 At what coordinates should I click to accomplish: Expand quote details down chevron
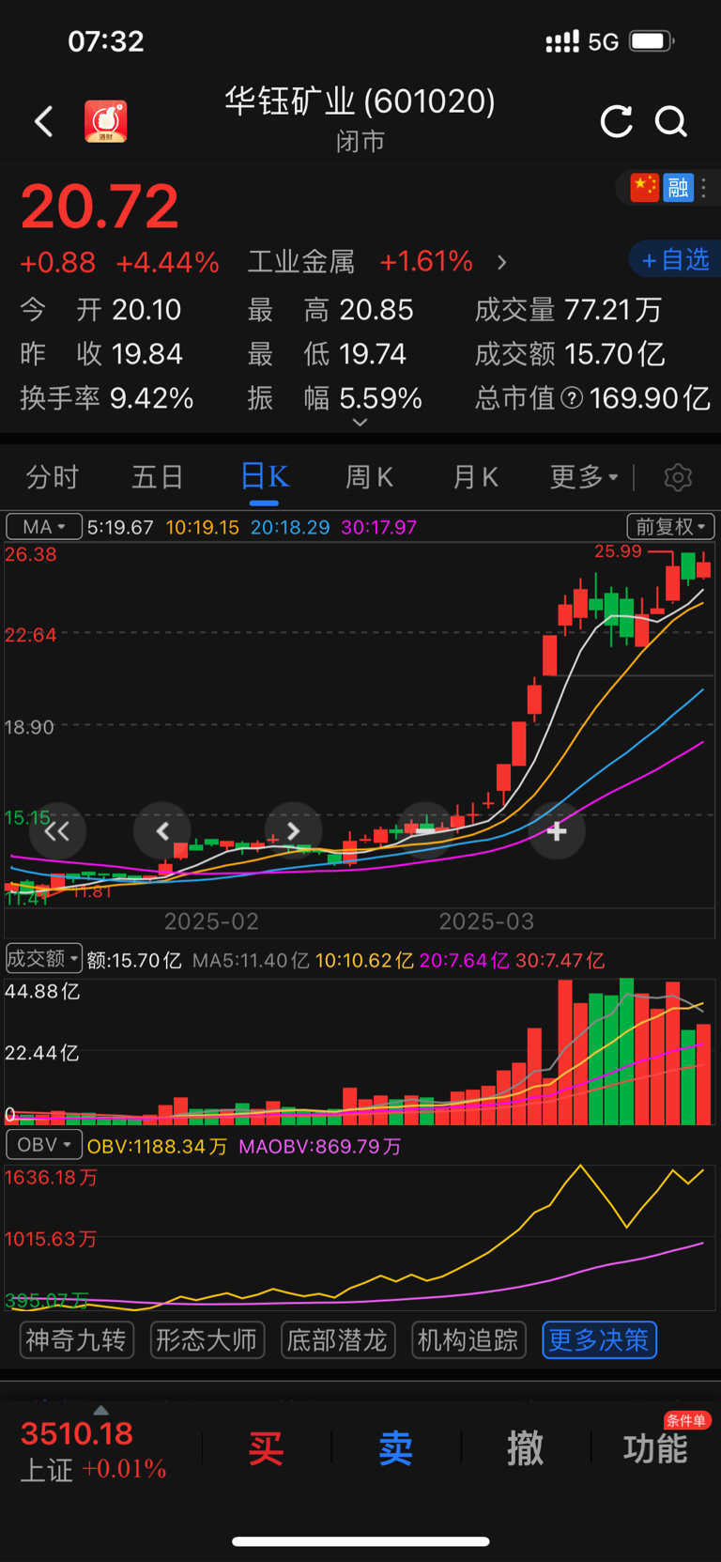tap(360, 423)
